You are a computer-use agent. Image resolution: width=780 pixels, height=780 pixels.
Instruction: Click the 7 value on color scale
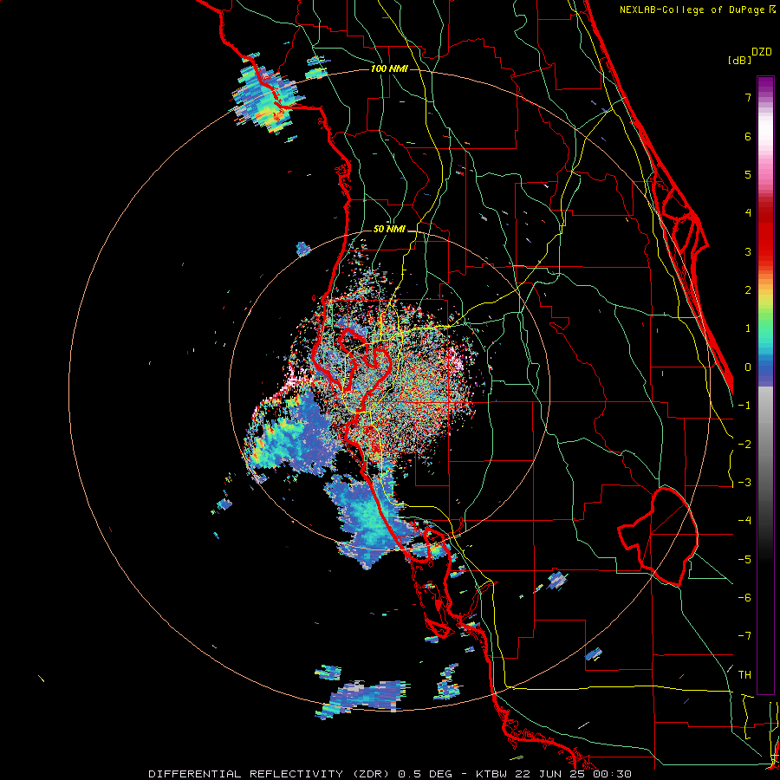tap(748, 97)
